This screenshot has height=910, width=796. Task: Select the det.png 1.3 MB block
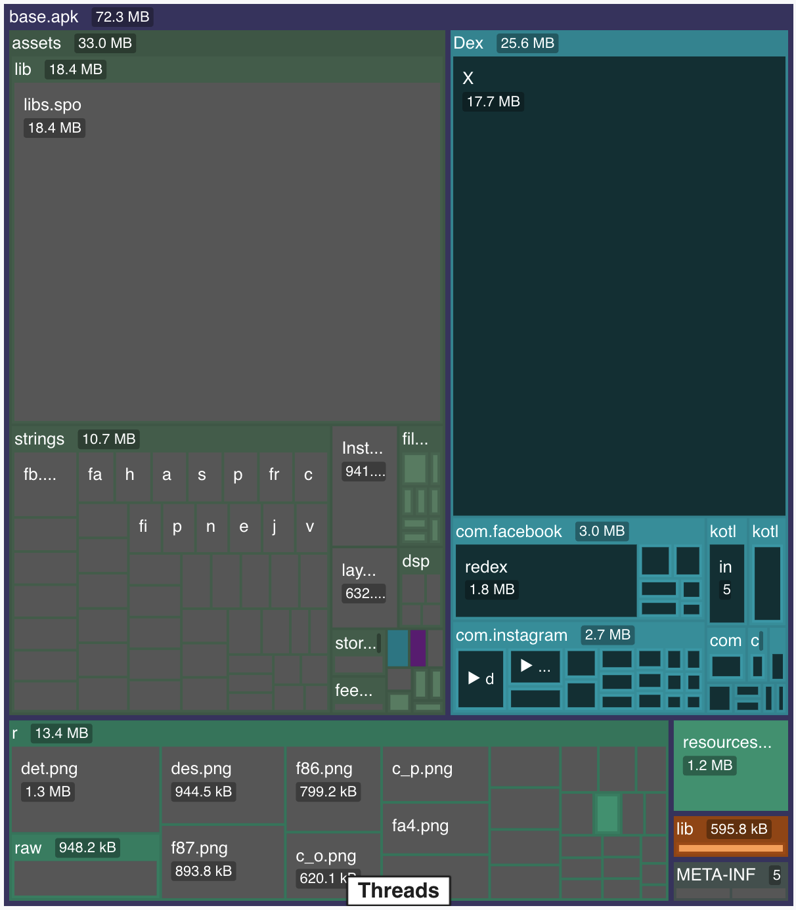click(85, 788)
